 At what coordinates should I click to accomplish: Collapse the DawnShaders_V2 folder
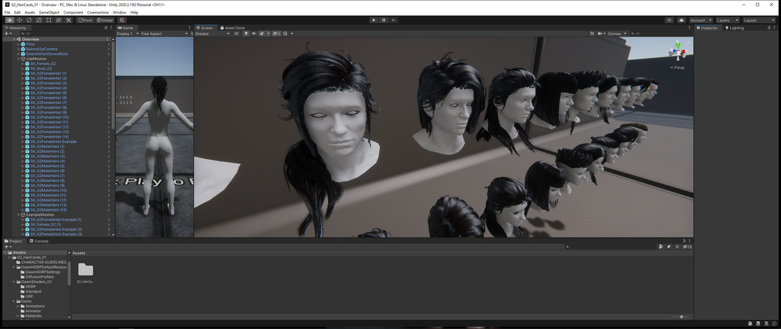tap(14, 282)
